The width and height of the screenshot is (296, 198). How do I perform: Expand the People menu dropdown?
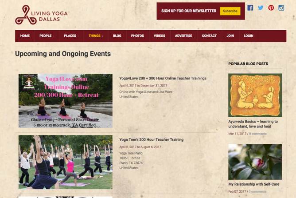47,36
